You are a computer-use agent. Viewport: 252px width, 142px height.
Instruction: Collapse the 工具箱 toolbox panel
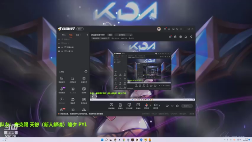pos(86,72)
